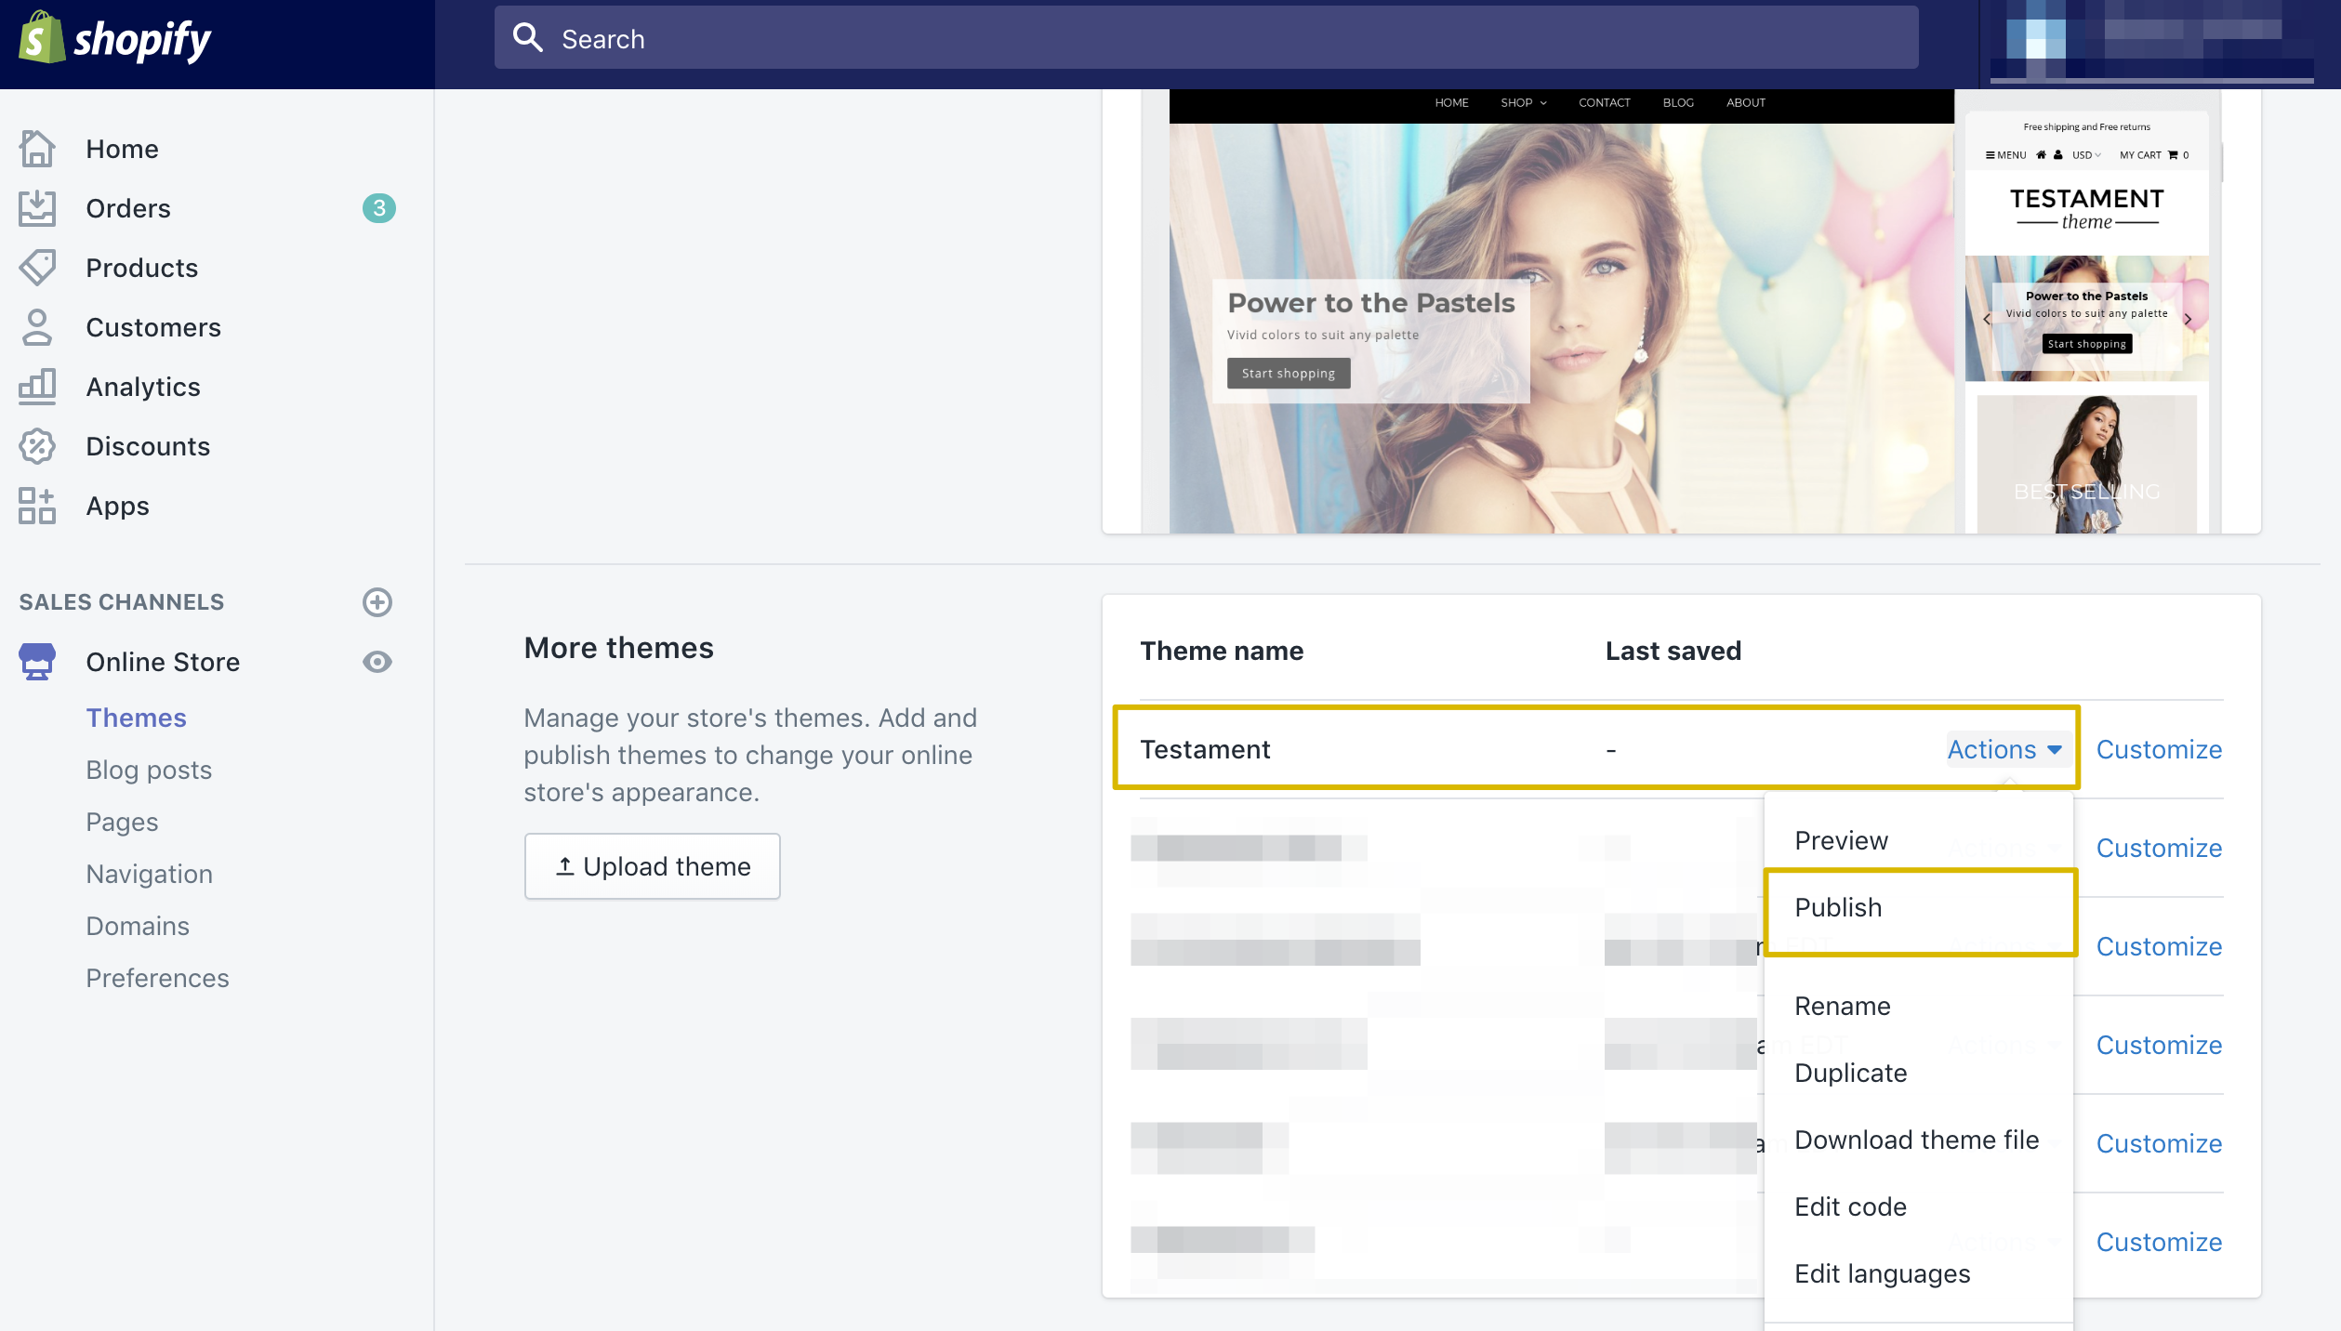Click the Search input field
Screen dimensions: 2341x1331
(1206, 39)
